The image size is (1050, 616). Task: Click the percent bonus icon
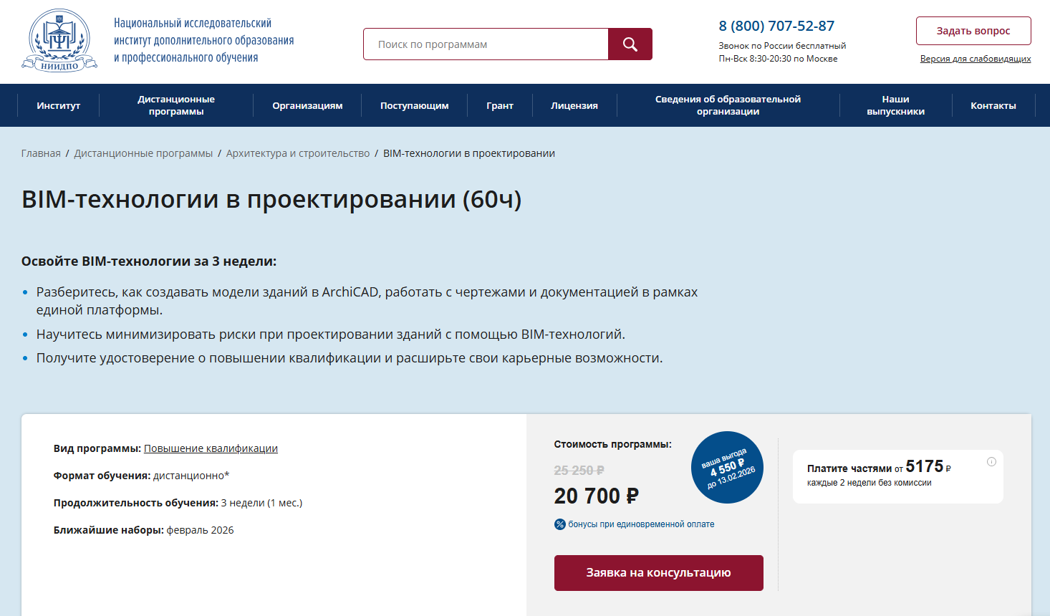tap(560, 524)
